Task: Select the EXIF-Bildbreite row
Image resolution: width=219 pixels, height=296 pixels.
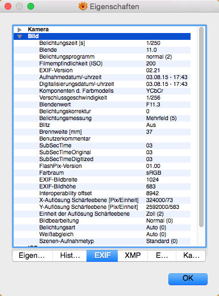Action: pos(102,180)
